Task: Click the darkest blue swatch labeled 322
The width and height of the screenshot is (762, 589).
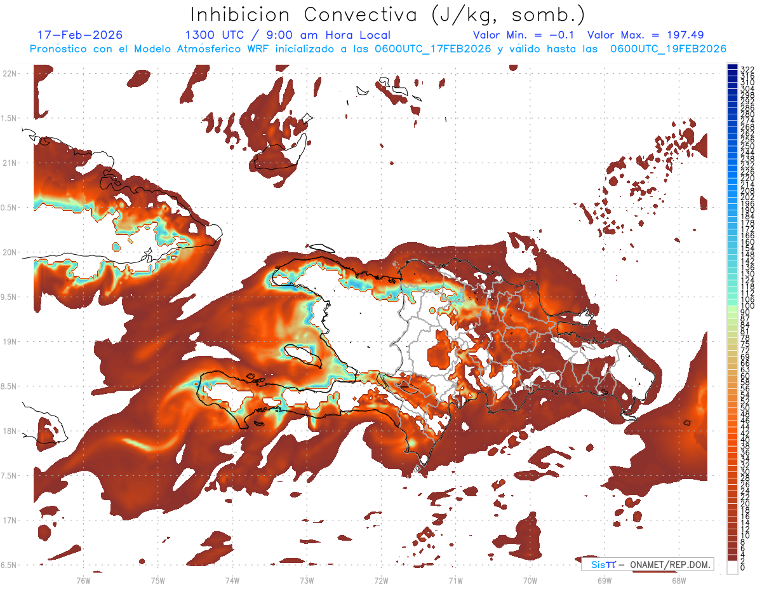Action: 733,67
